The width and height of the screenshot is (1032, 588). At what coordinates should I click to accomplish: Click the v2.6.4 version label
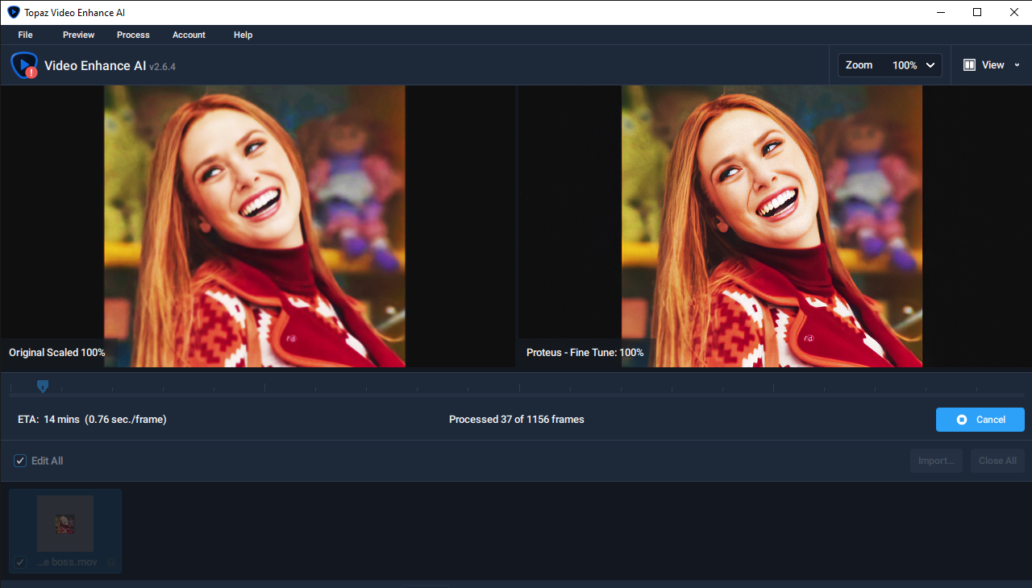pos(162,67)
